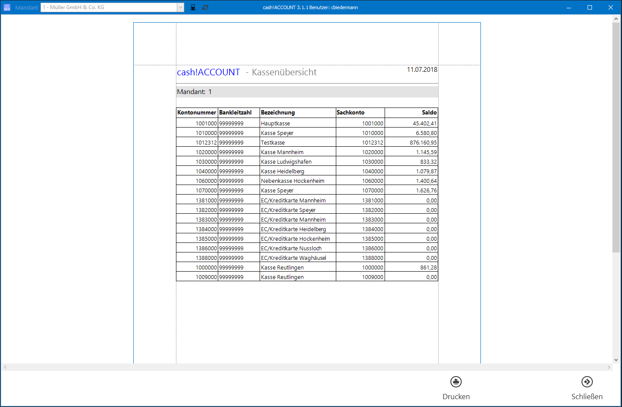
Task: Click the Saldo column header
Action: coord(411,113)
